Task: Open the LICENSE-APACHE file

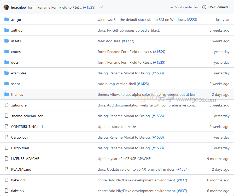Action: tap(25, 159)
